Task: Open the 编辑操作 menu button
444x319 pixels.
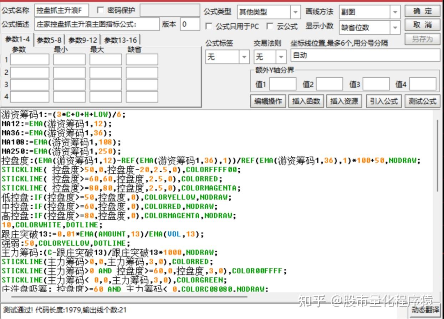Action: (x=268, y=101)
